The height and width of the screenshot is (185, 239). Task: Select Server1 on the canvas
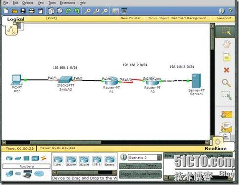point(196,81)
